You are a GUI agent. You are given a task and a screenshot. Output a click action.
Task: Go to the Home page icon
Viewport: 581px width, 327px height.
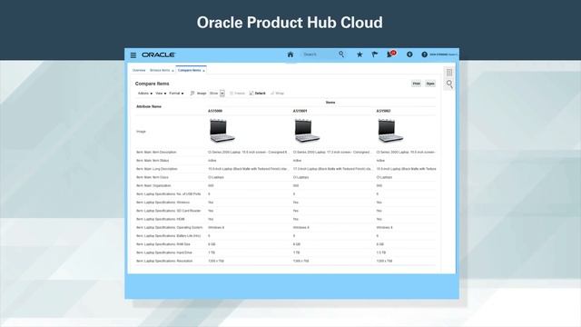tap(290, 54)
